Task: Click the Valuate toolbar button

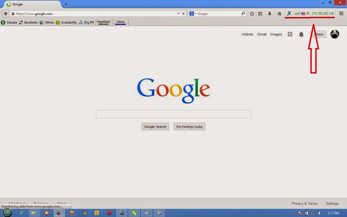Action: 9,23
